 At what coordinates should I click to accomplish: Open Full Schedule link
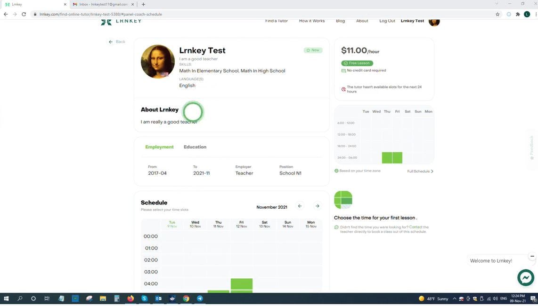[x=420, y=171]
